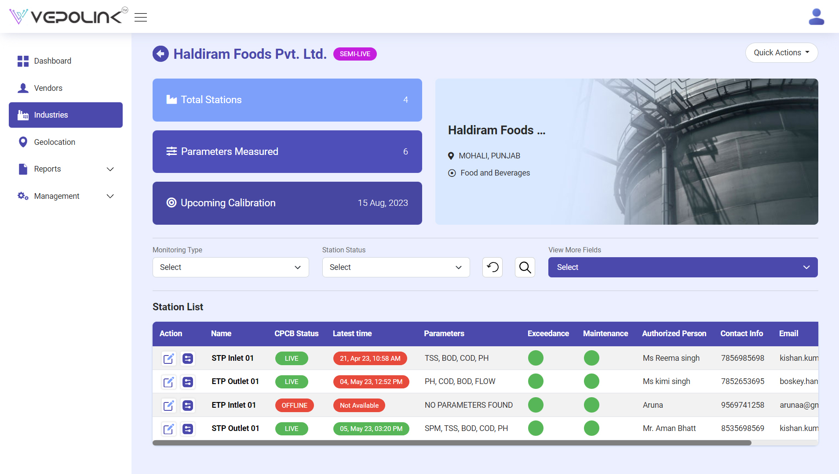Click the Haldiram Foods facility banner image
The width and height of the screenshot is (839, 474).
coord(627,151)
